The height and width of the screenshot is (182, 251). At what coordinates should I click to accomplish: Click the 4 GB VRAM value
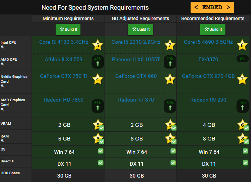(x=209, y=125)
